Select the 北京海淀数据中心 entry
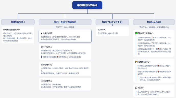Viewport: 176px width, 98px height. [155, 39]
